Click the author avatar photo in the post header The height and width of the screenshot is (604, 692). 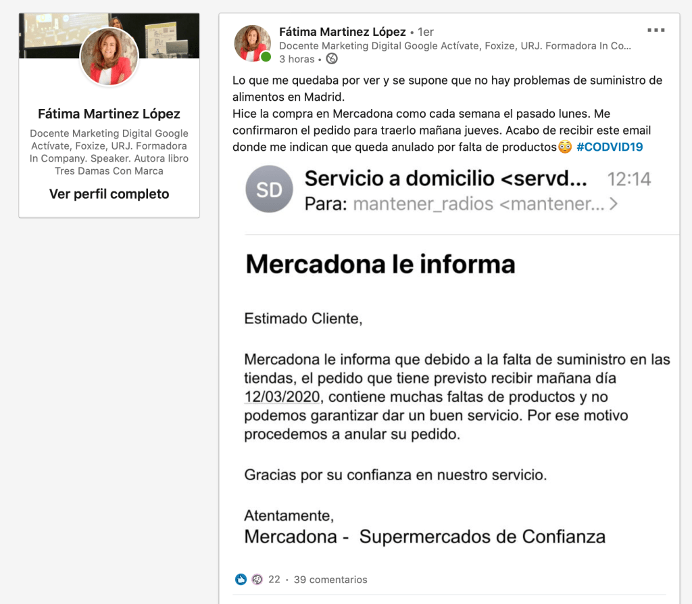253,43
